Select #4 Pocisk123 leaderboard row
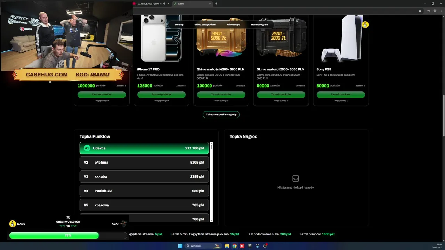The height and width of the screenshot is (250, 445). click(144, 191)
